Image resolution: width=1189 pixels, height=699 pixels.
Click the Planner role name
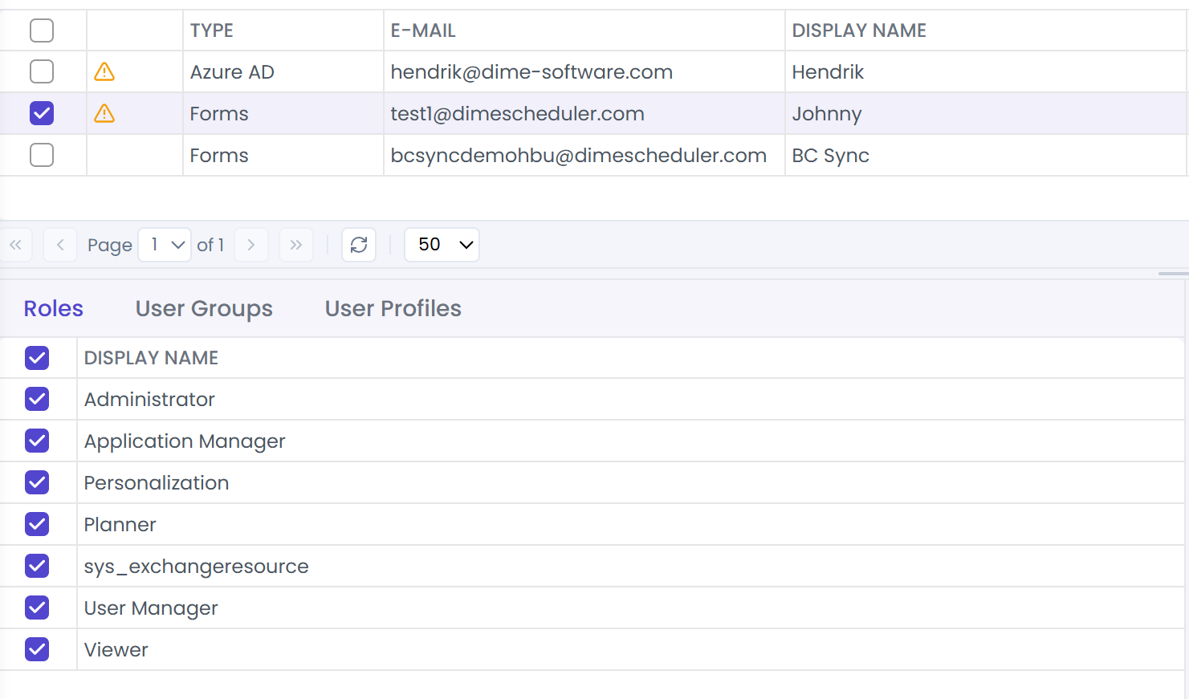[x=120, y=525]
